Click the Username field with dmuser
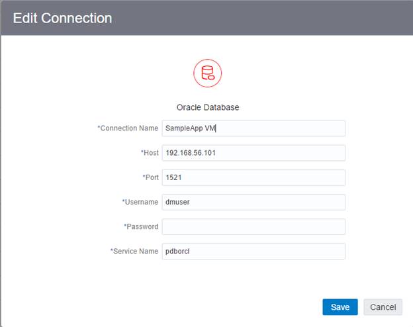 coord(253,202)
